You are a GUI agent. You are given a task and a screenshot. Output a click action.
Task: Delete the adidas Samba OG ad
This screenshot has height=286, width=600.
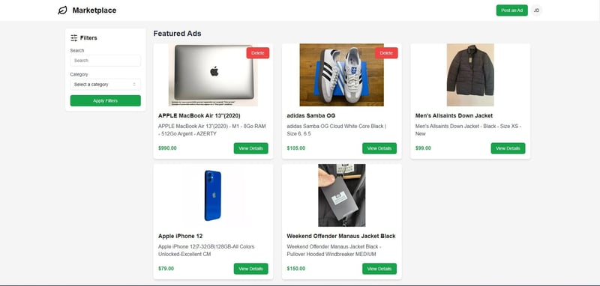[x=386, y=53]
